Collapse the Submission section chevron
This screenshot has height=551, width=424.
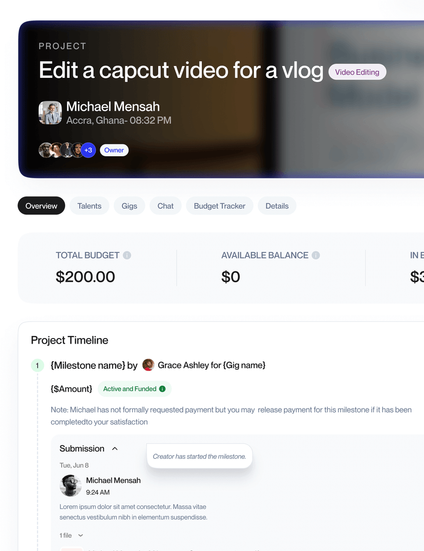coord(115,449)
